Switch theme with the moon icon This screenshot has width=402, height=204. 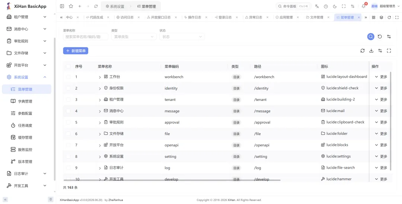(x=335, y=6)
